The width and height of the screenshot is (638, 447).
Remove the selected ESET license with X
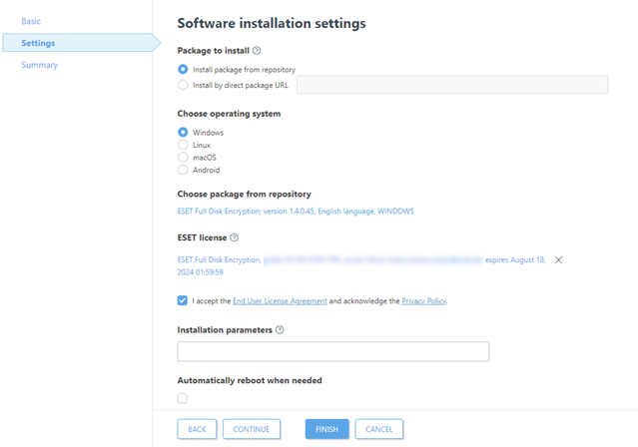558,259
